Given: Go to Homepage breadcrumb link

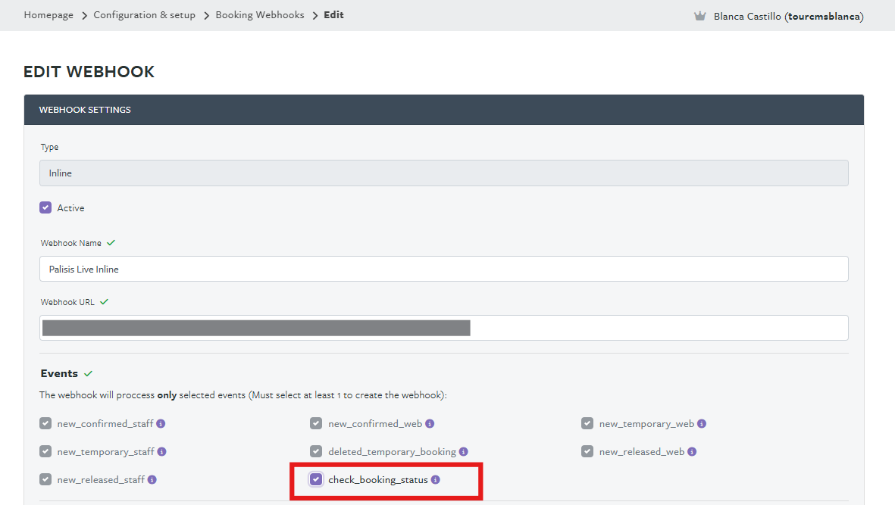Looking at the screenshot, I should click(49, 15).
